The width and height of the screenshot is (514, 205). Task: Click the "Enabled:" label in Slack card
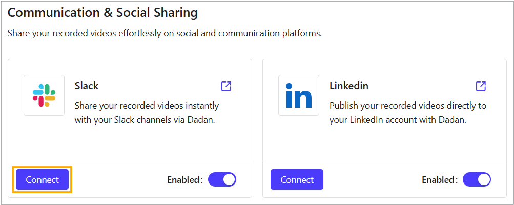pyautogui.click(x=184, y=180)
